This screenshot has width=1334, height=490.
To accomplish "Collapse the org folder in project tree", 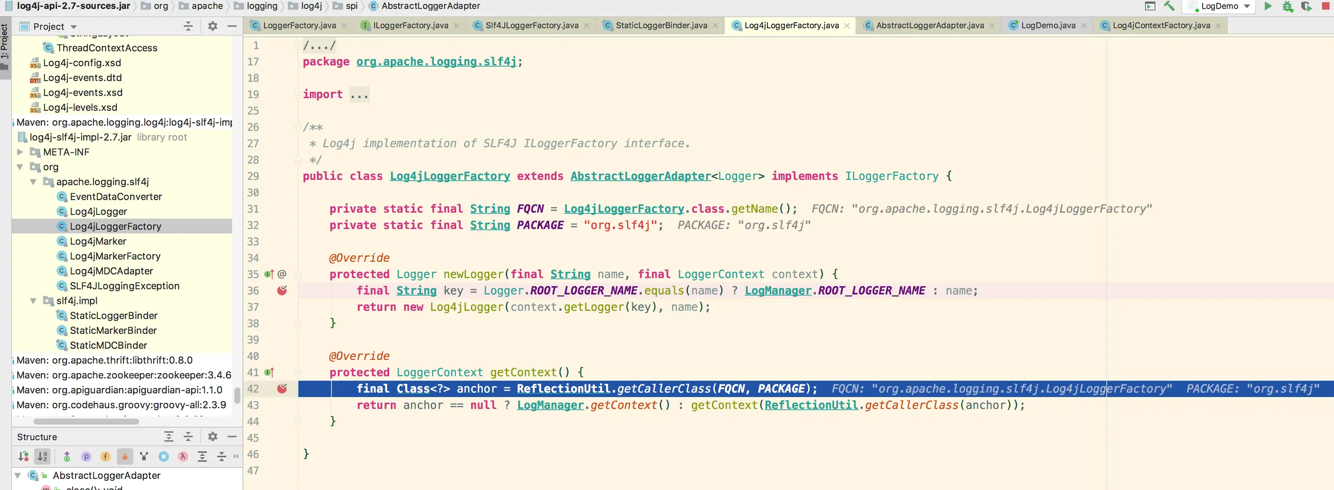I will 20,167.
